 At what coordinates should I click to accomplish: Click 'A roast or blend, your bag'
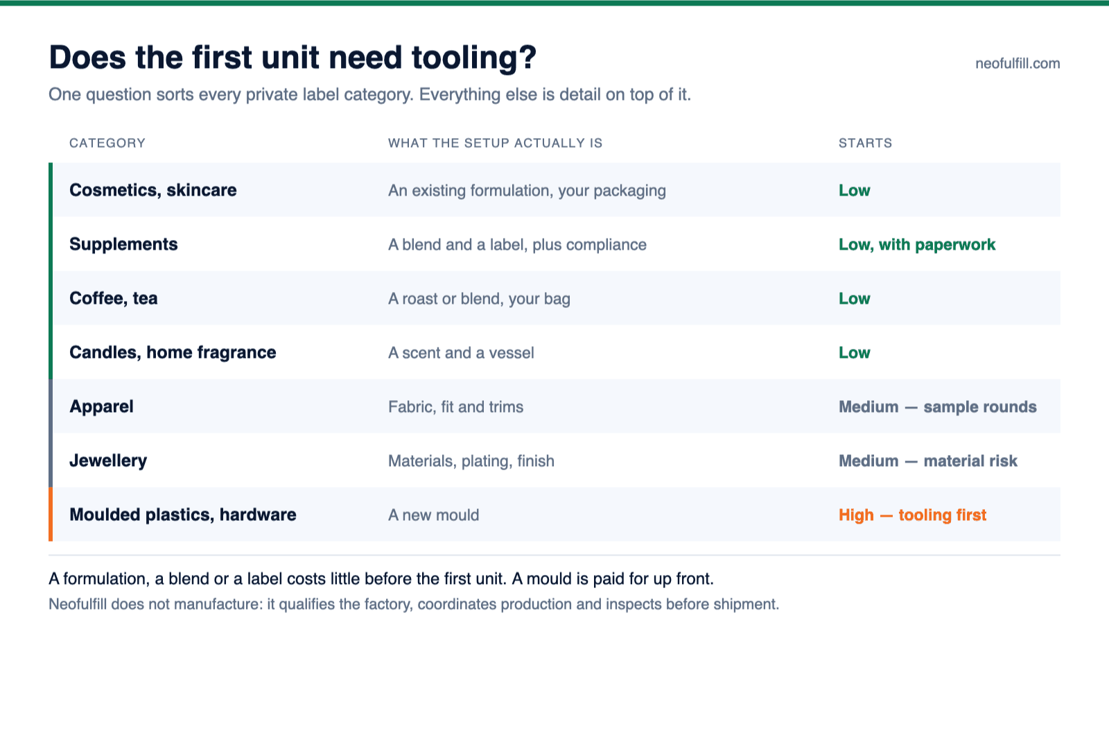479,299
